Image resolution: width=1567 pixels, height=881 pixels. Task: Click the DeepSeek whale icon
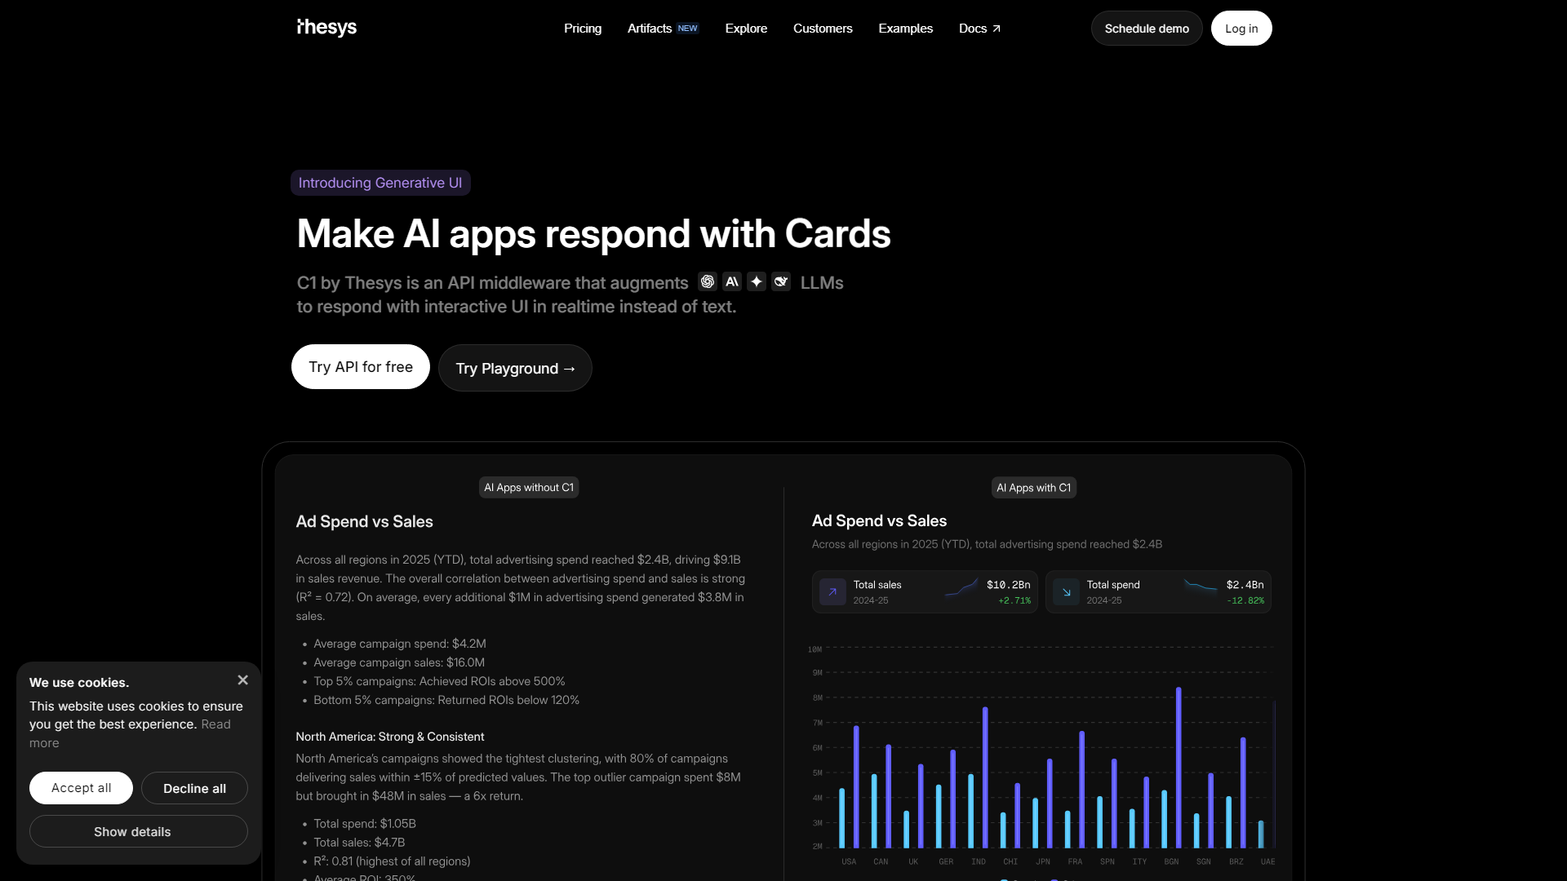[x=781, y=281]
